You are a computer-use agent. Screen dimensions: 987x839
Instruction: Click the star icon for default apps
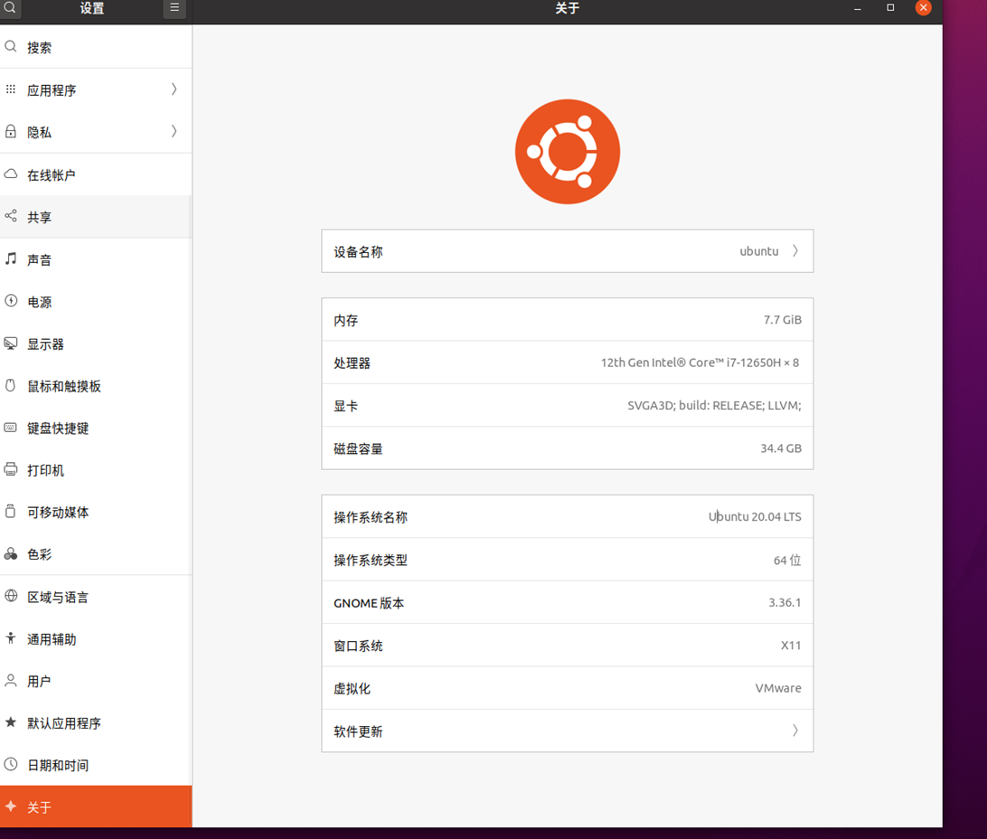pyautogui.click(x=11, y=722)
